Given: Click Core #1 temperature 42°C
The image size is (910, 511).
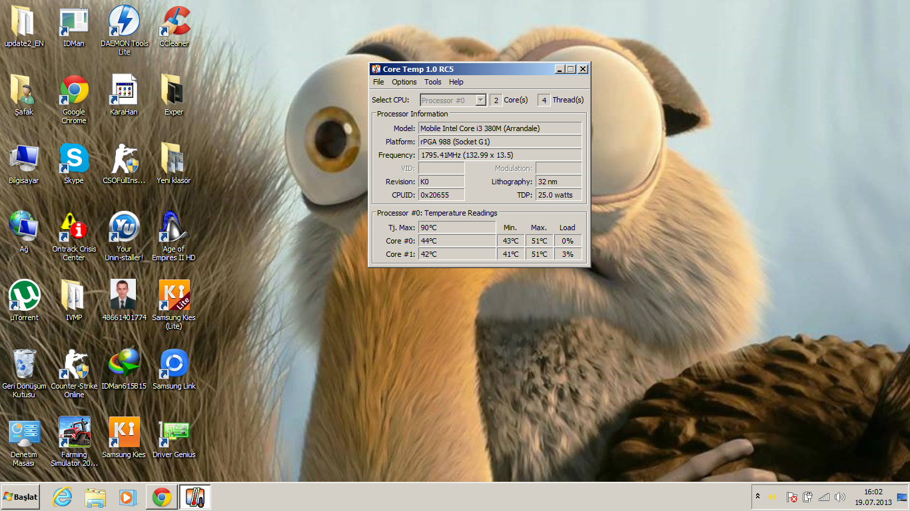Looking at the screenshot, I should coord(457,254).
